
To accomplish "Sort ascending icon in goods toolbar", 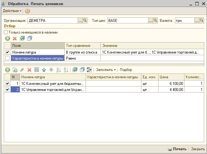I will pyautogui.click(x=58, y=70).
